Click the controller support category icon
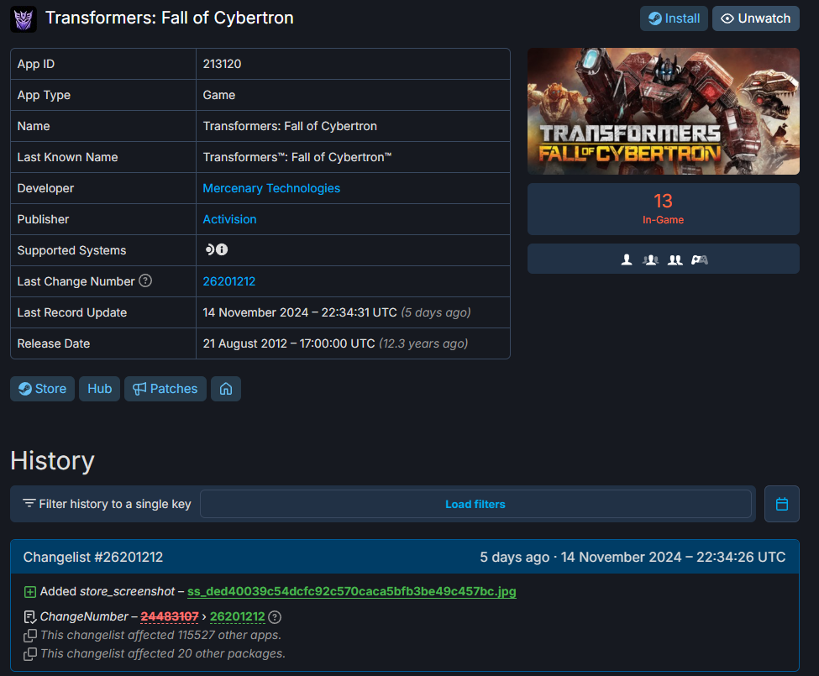This screenshot has width=819, height=676. (700, 259)
